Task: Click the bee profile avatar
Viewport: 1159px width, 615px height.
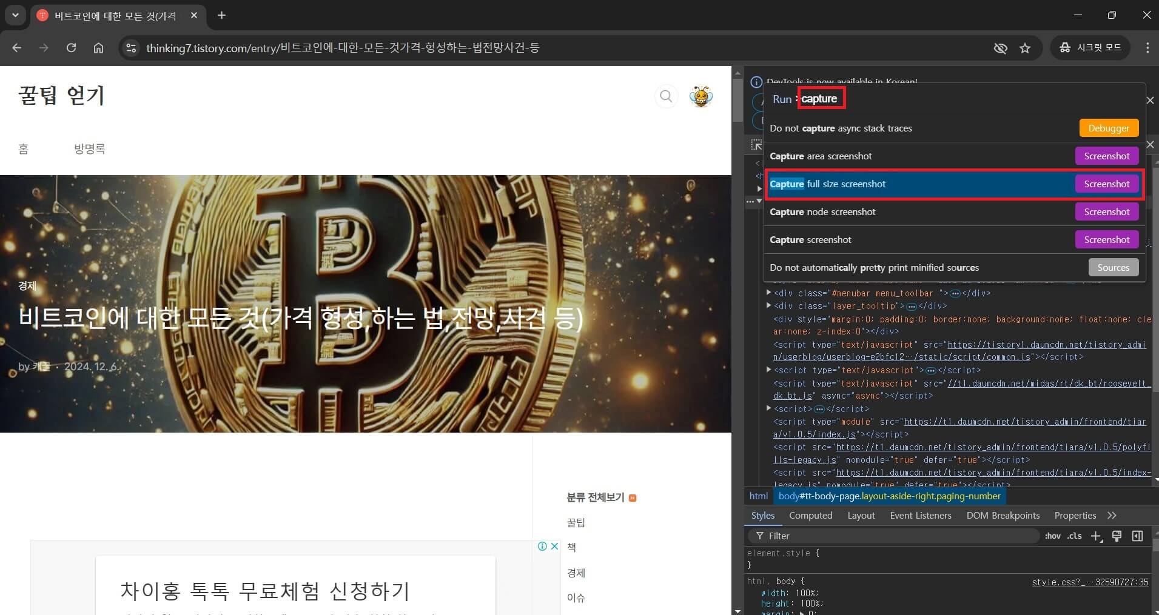Action: point(700,96)
